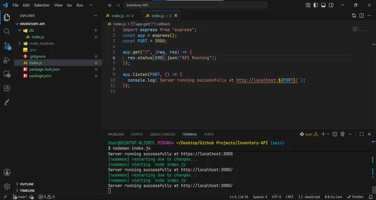Click the Prettier status bar item

[356, 197]
